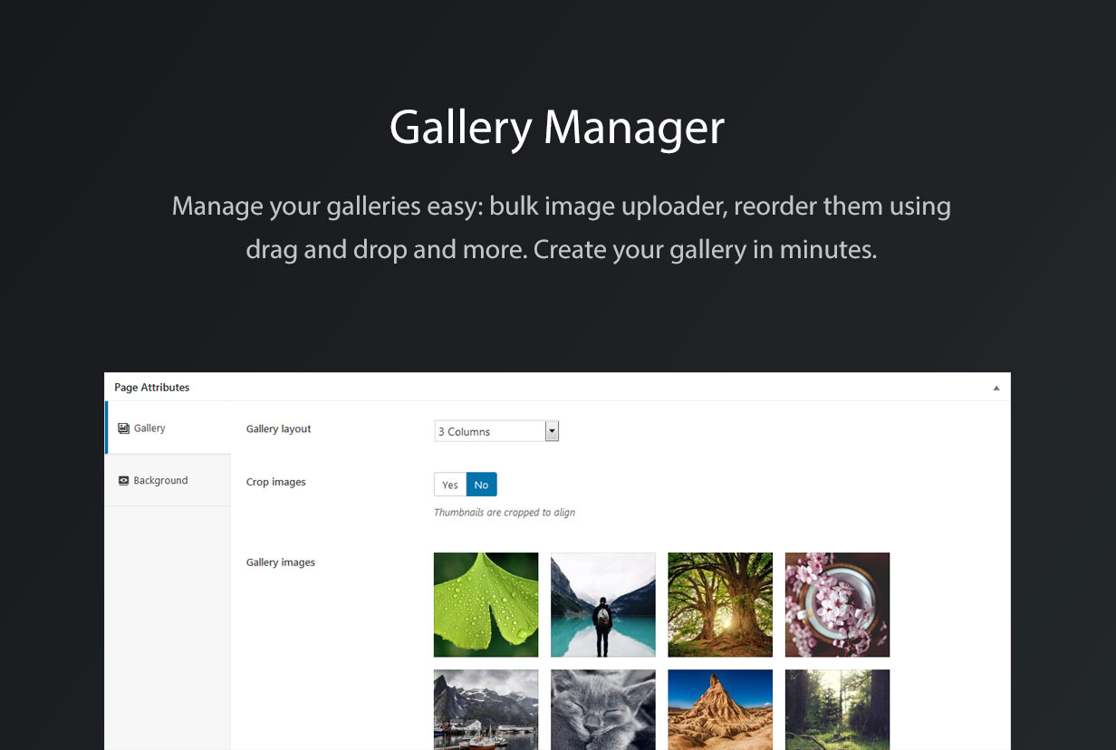Image resolution: width=1116 pixels, height=750 pixels.
Task: Click the sleeping gray kitten thumbnail
Action: pyautogui.click(x=603, y=709)
